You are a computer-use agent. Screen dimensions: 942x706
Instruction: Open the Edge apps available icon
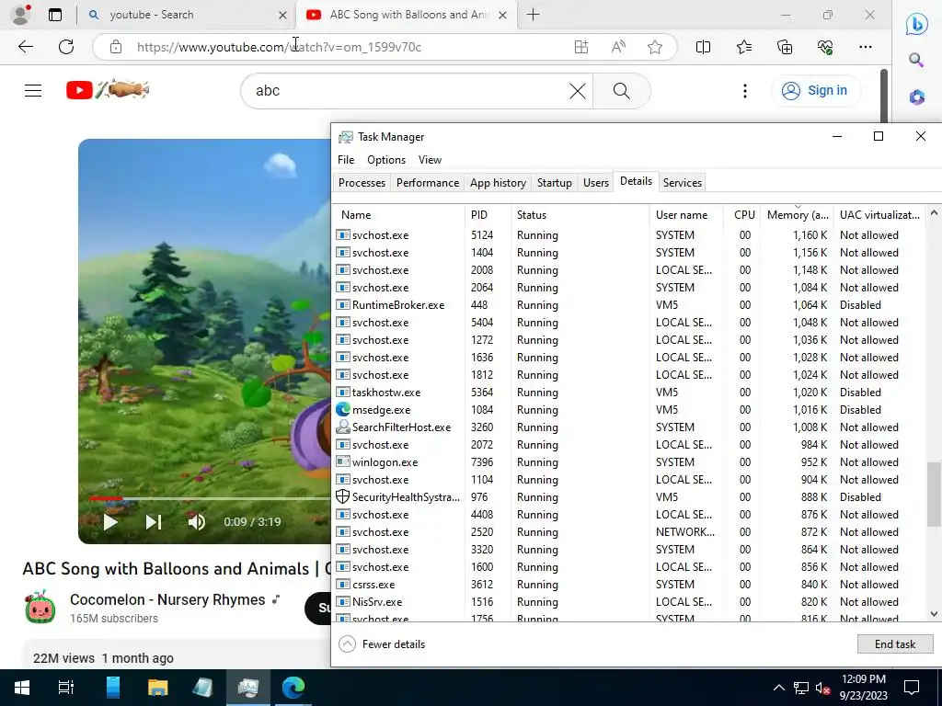[581, 47]
